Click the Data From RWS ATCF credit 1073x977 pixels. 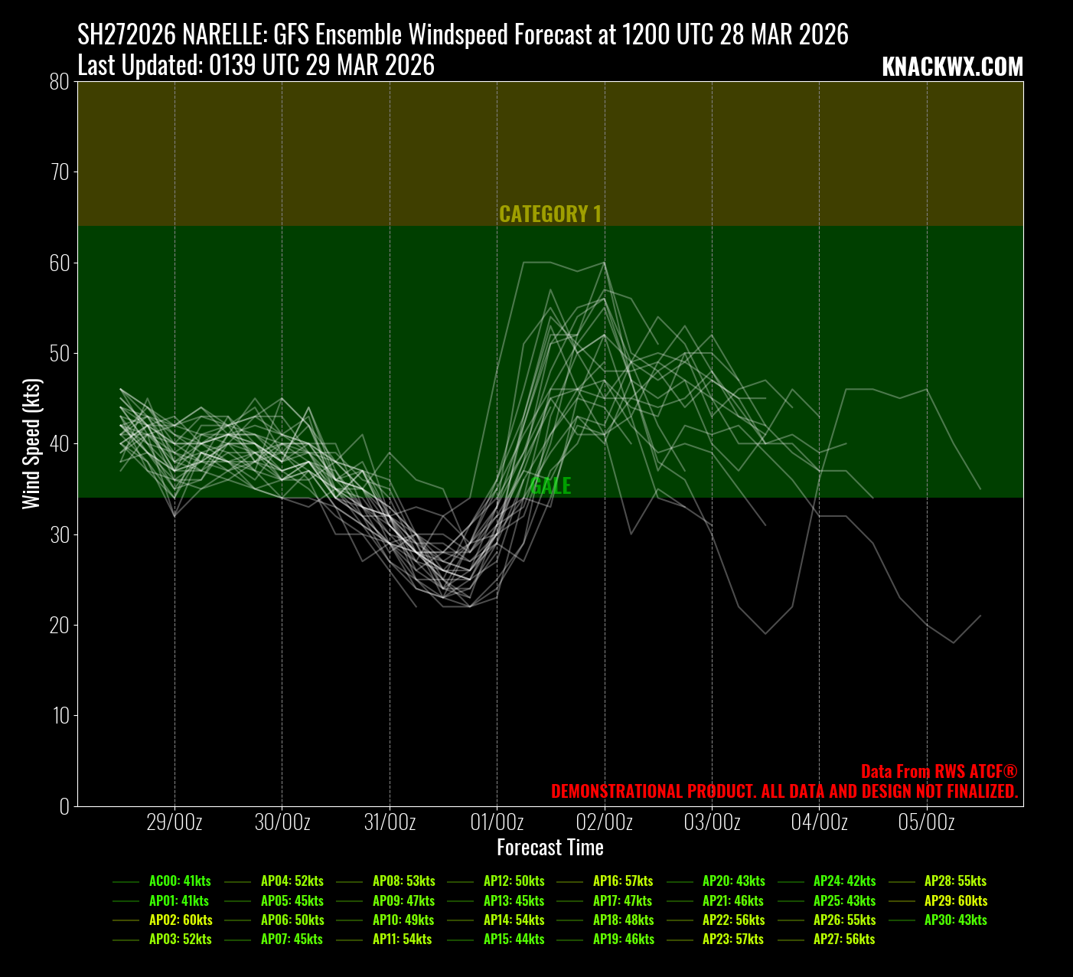pos(939,772)
